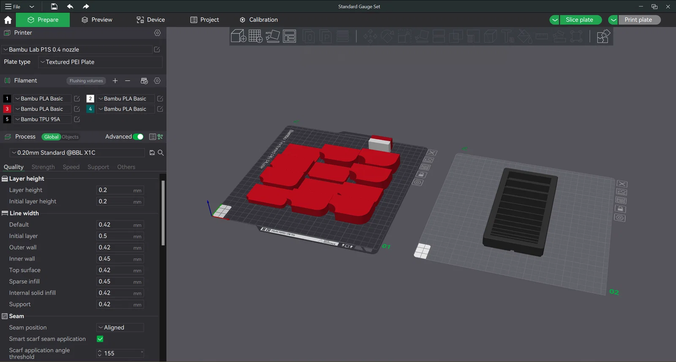Open the Seam position Aligned dropdown
Screen dimensions: 676x362
(120, 327)
